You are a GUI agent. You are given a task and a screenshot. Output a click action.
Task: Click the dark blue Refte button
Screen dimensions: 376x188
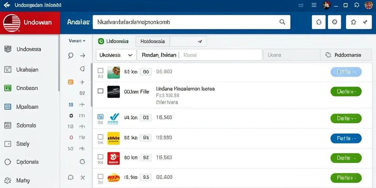point(346,138)
